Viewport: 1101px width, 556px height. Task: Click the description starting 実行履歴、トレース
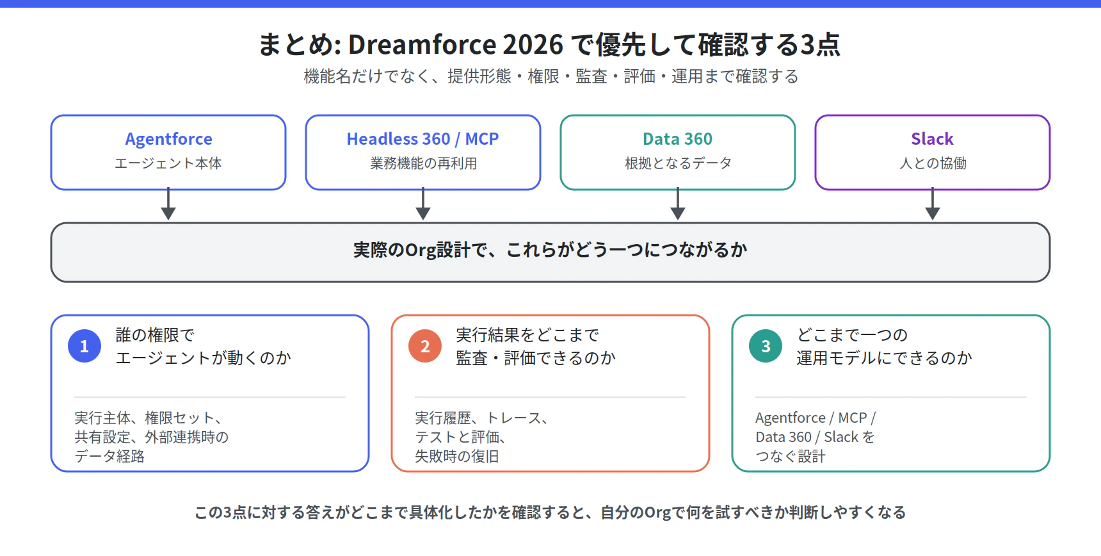(481, 437)
